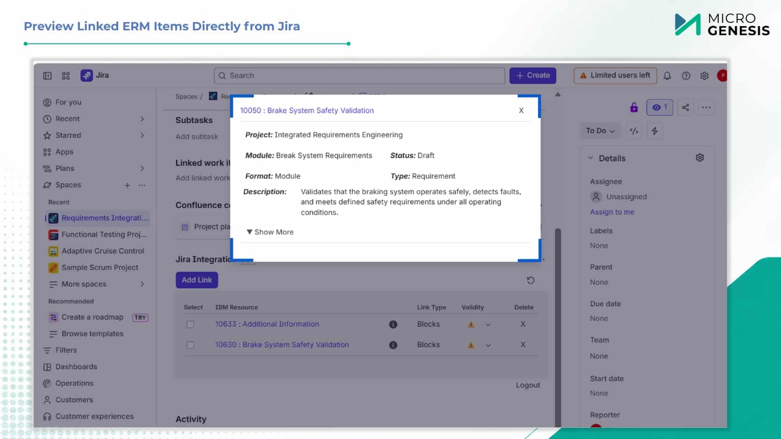The image size is (781, 439).
Task: Click the Logout link
Action: (528, 385)
